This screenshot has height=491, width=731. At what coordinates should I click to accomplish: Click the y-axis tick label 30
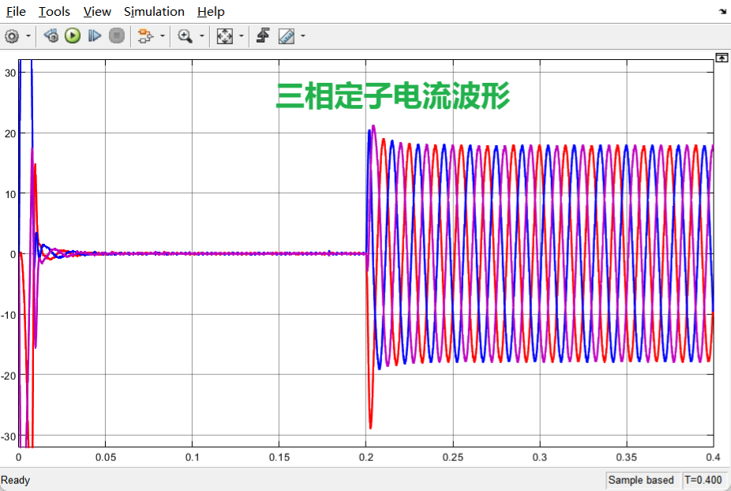10,73
